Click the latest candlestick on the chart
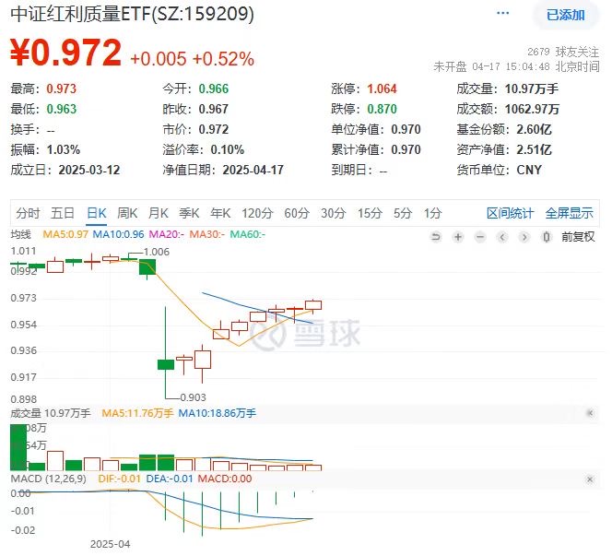This screenshot has width=612, height=556. [x=313, y=305]
